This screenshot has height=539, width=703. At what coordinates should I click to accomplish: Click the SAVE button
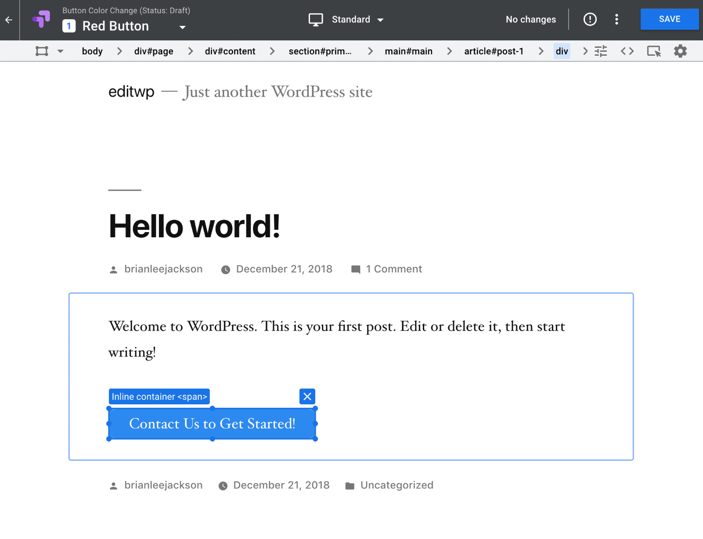pyautogui.click(x=669, y=19)
